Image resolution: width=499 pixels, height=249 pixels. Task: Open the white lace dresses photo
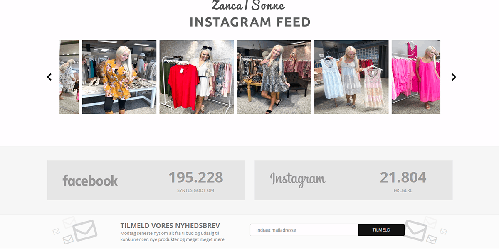click(351, 77)
